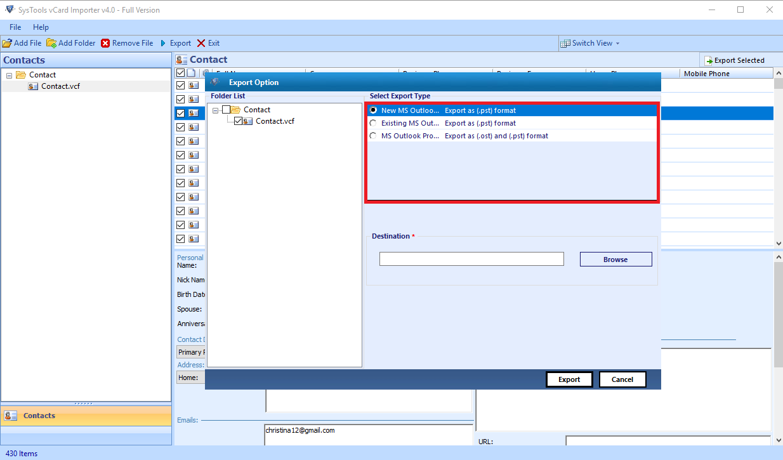Click the Address section label
The image size is (783, 460).
coord(190,365)
